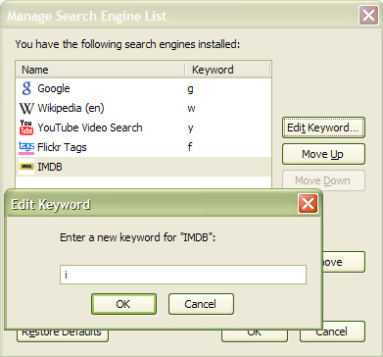The height and width of the screenshot is (357, 383).
Task: Click the keyword "w" for Wikipedia
Action: coord(191,109)
